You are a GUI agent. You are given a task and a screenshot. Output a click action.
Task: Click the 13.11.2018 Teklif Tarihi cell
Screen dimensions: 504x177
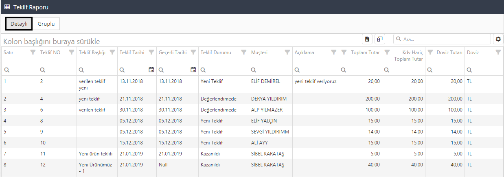[x=137, y=84]
